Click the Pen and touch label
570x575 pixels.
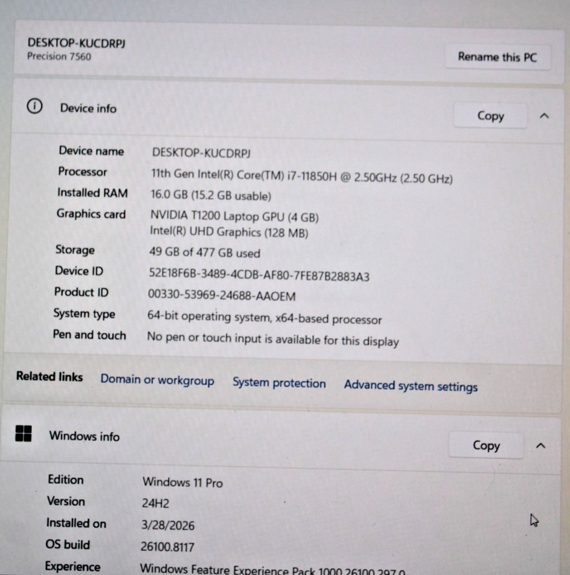pyautogui.click(x=89, y=335)
